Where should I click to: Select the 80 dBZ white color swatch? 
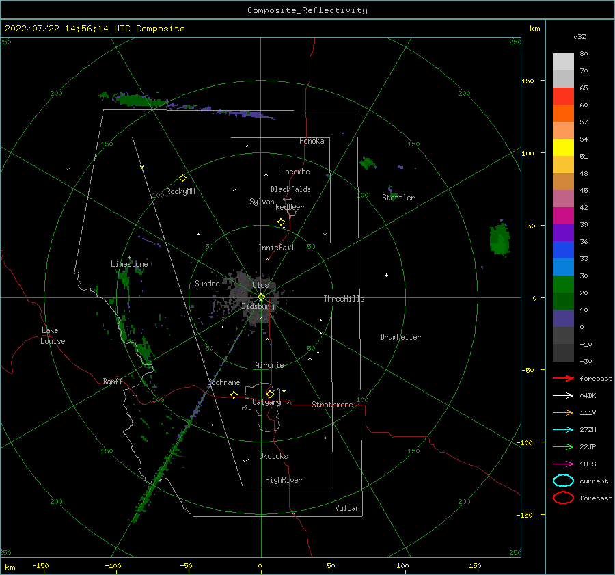tap(563, 62)
